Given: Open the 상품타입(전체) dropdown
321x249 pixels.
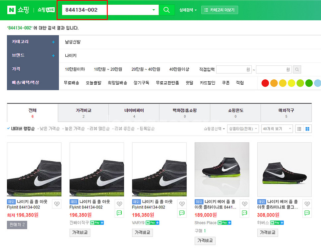Looking at the screenshot, I should click(243, 129).
